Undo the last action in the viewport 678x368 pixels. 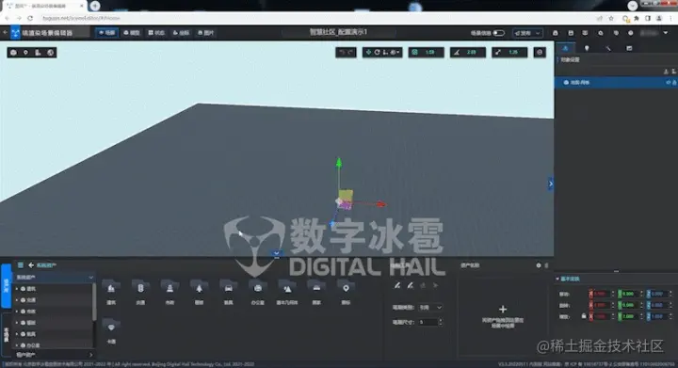(341, 53)
